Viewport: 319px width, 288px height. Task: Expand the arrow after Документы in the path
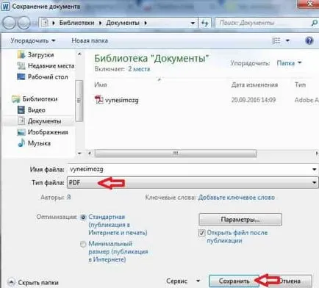tap(146, 23)
